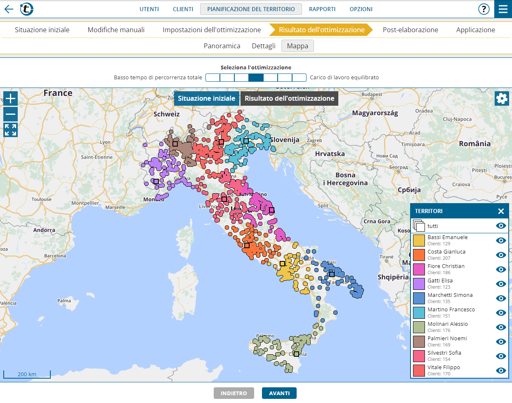The image size is (512, 403).
Task: Go back using the left arrow icon
Action: pos(9,9)
